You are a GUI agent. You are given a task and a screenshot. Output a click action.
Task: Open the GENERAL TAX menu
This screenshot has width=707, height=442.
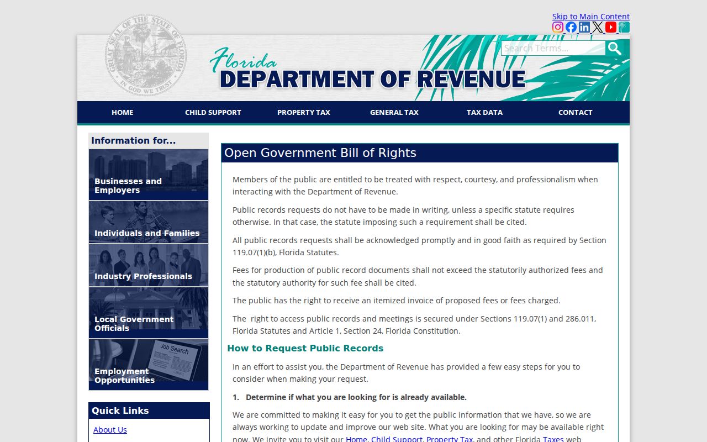coord(394,112)
